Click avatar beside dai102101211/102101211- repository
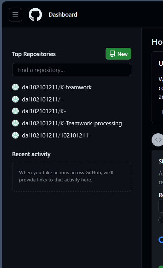 click(x=15, y=135)
